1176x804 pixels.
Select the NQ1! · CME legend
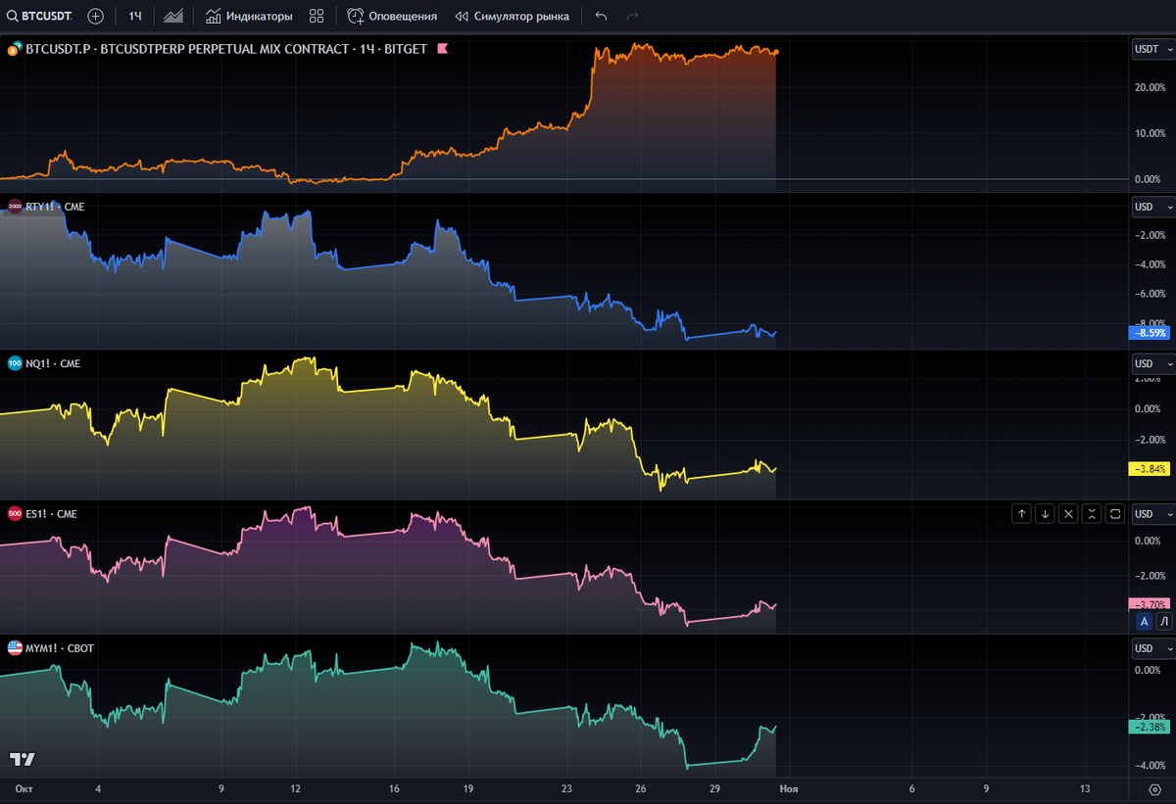point(53,363)
